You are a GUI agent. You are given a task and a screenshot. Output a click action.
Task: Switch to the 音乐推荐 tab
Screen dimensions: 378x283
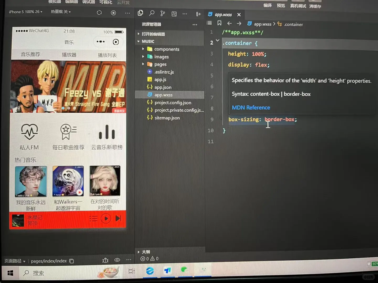pos(30,54)
